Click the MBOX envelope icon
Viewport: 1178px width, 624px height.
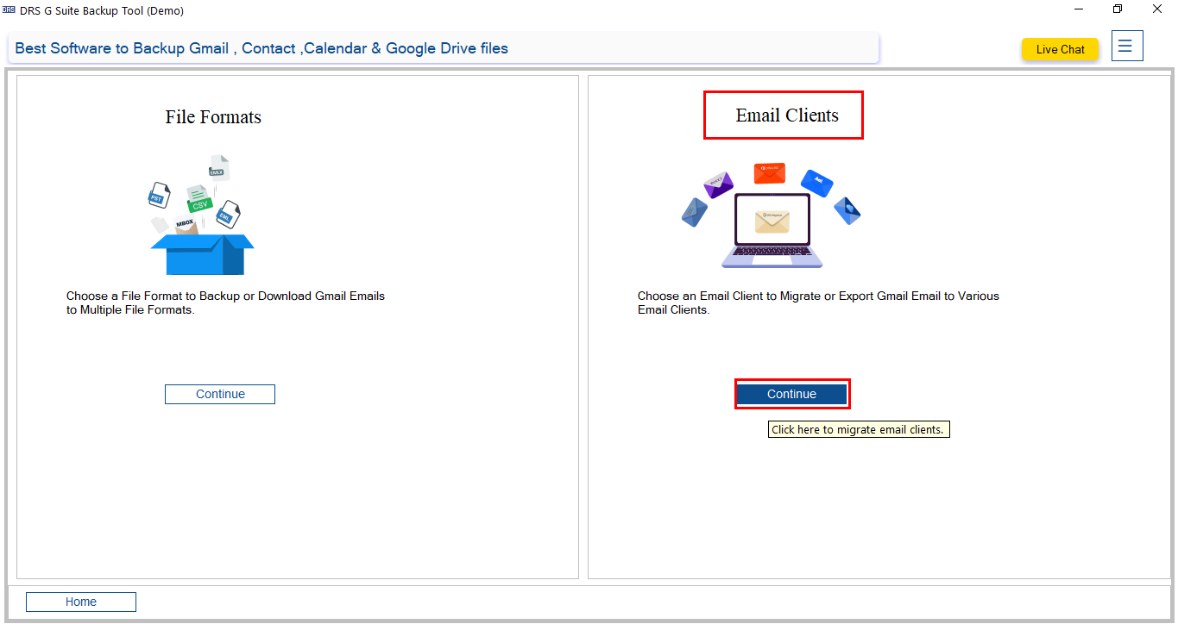point(185,224)
